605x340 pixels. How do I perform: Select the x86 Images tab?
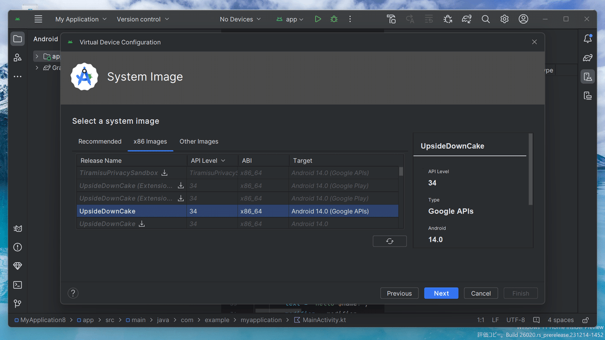(x=150, y=142)
